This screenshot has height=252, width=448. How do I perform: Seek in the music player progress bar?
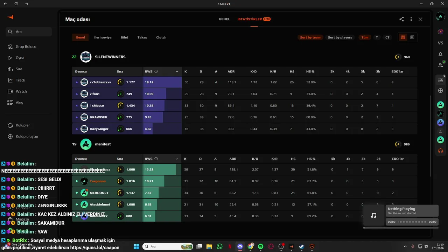point(412,222)
